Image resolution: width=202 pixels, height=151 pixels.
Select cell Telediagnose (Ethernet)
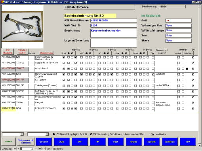pyautogui.click(x=48, y=87)
